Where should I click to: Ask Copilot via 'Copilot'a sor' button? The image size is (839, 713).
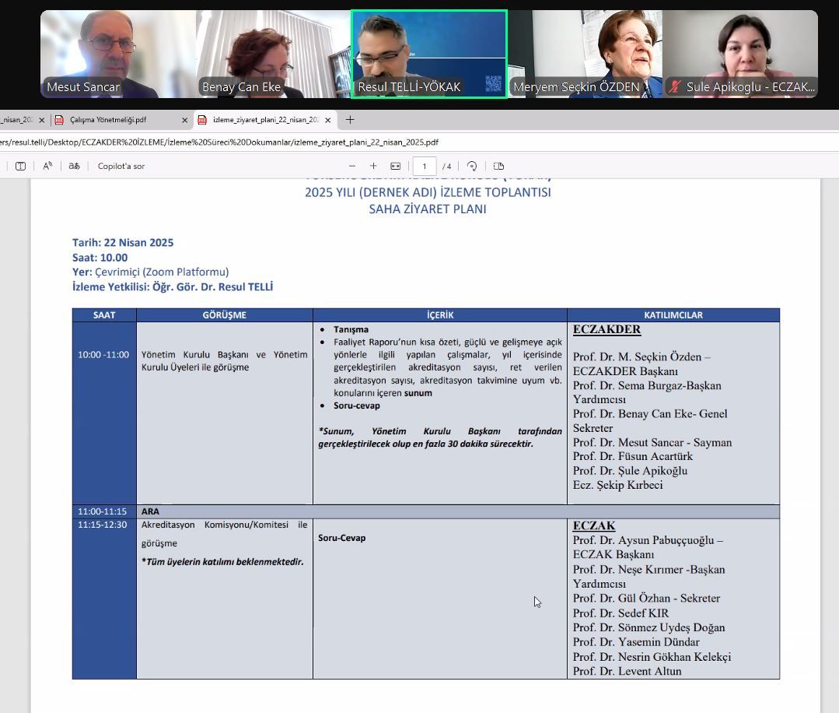point(121,166)
